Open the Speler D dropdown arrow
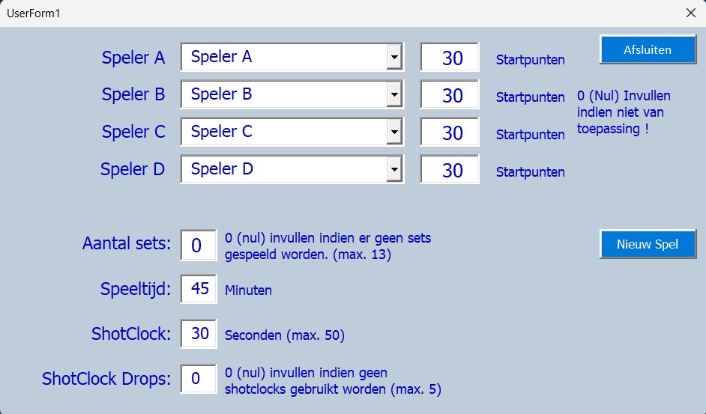The image size is (706, 414). click(x=394, y=169)
